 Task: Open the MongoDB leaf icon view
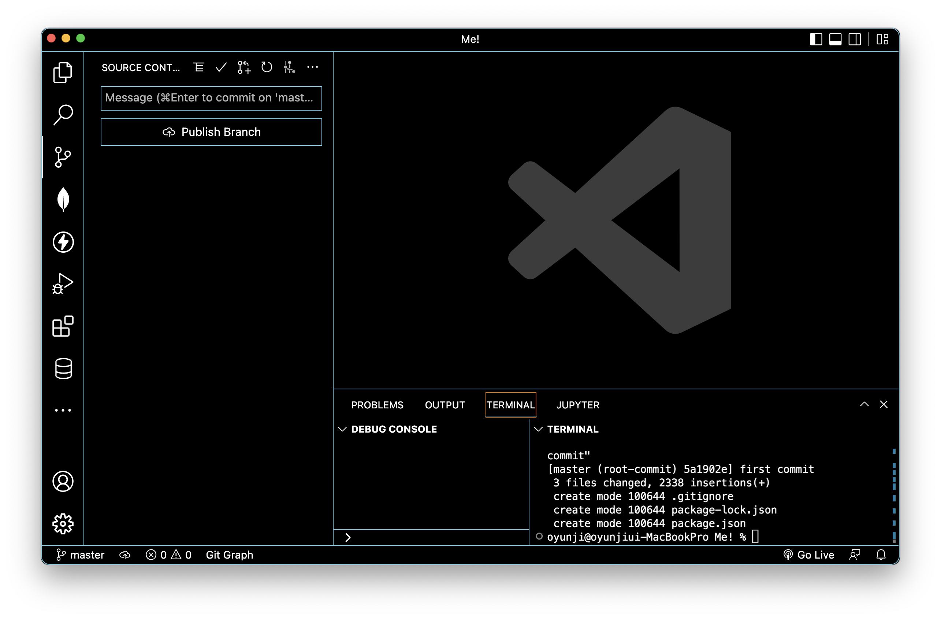pos(63,199)
